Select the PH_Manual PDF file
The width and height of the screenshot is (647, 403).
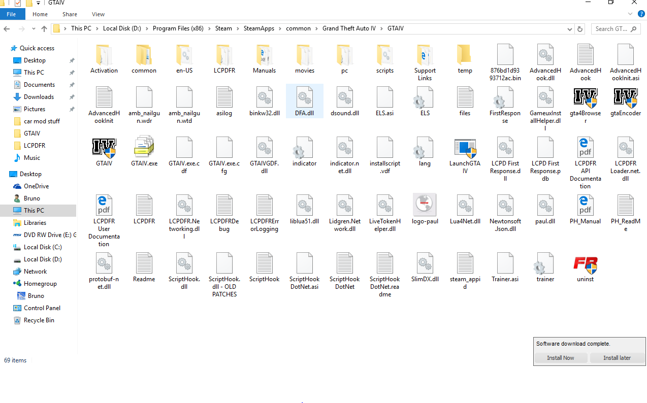(x=585, y=205)
